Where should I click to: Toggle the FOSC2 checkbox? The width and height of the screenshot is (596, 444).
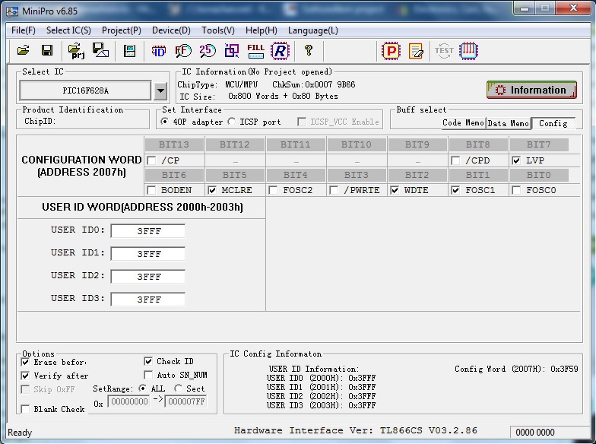[273, 190]
